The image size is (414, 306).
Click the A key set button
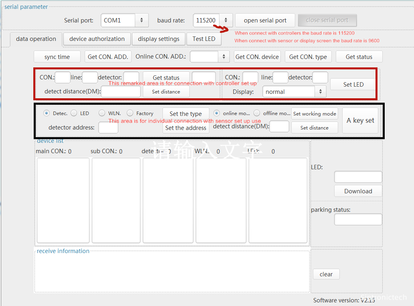(360, 120)
